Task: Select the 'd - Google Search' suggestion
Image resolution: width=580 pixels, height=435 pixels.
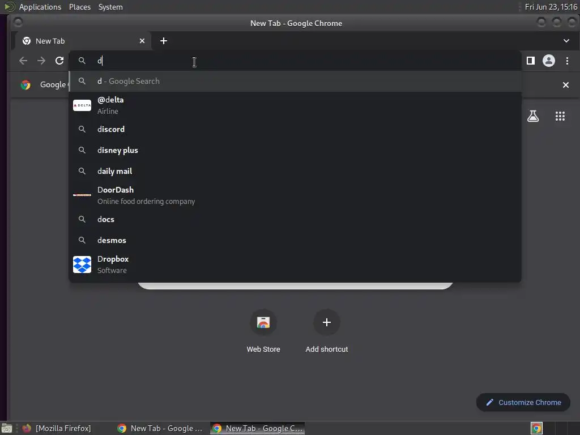Action: coord(295,82)
